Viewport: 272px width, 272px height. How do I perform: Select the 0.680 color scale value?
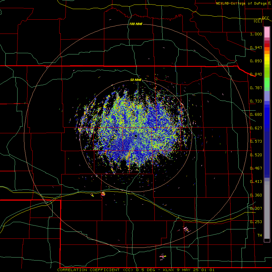[256, 115]
